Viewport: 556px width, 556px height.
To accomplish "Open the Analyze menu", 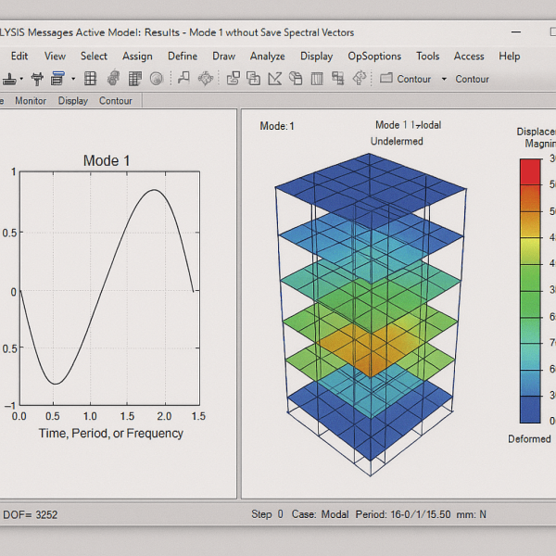I will tap(268, 57).
